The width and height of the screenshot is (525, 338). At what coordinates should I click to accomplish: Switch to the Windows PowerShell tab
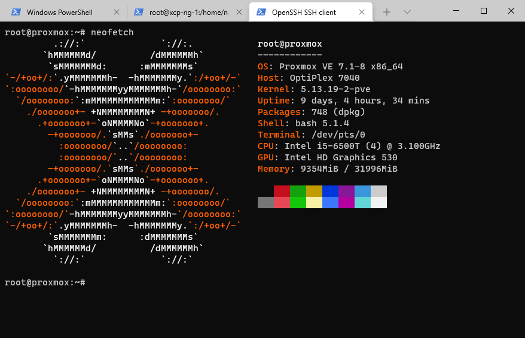click(60, 12)
